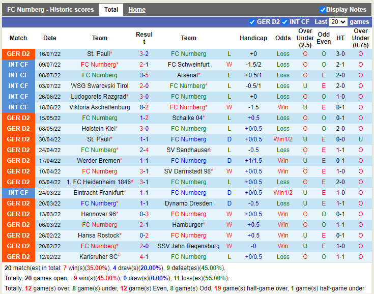Click the HT column header
374x294 pixels.
click(340, 38)
